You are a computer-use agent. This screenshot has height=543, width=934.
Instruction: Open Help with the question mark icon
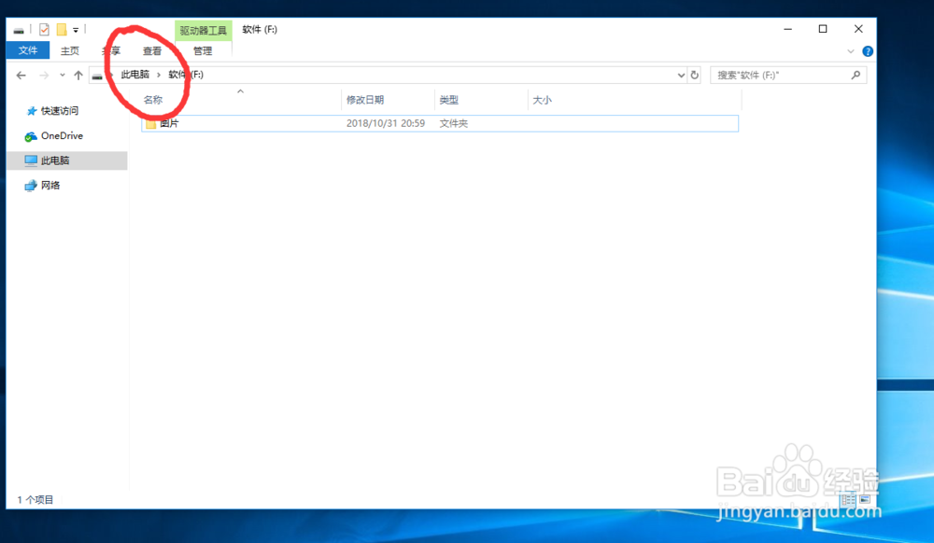[868, 50]
